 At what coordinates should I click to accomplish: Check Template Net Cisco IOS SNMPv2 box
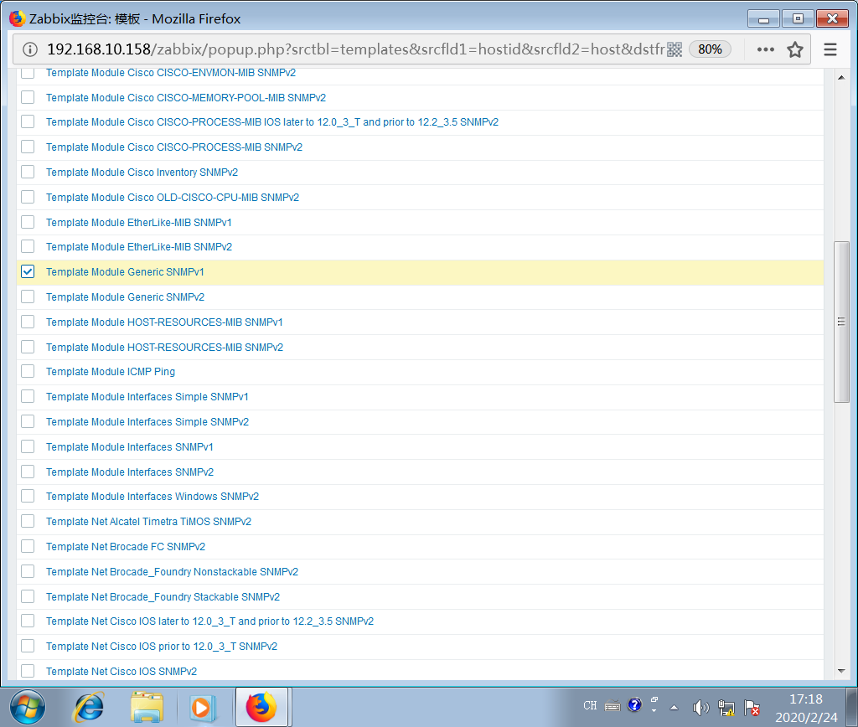(x=28, y=671)
